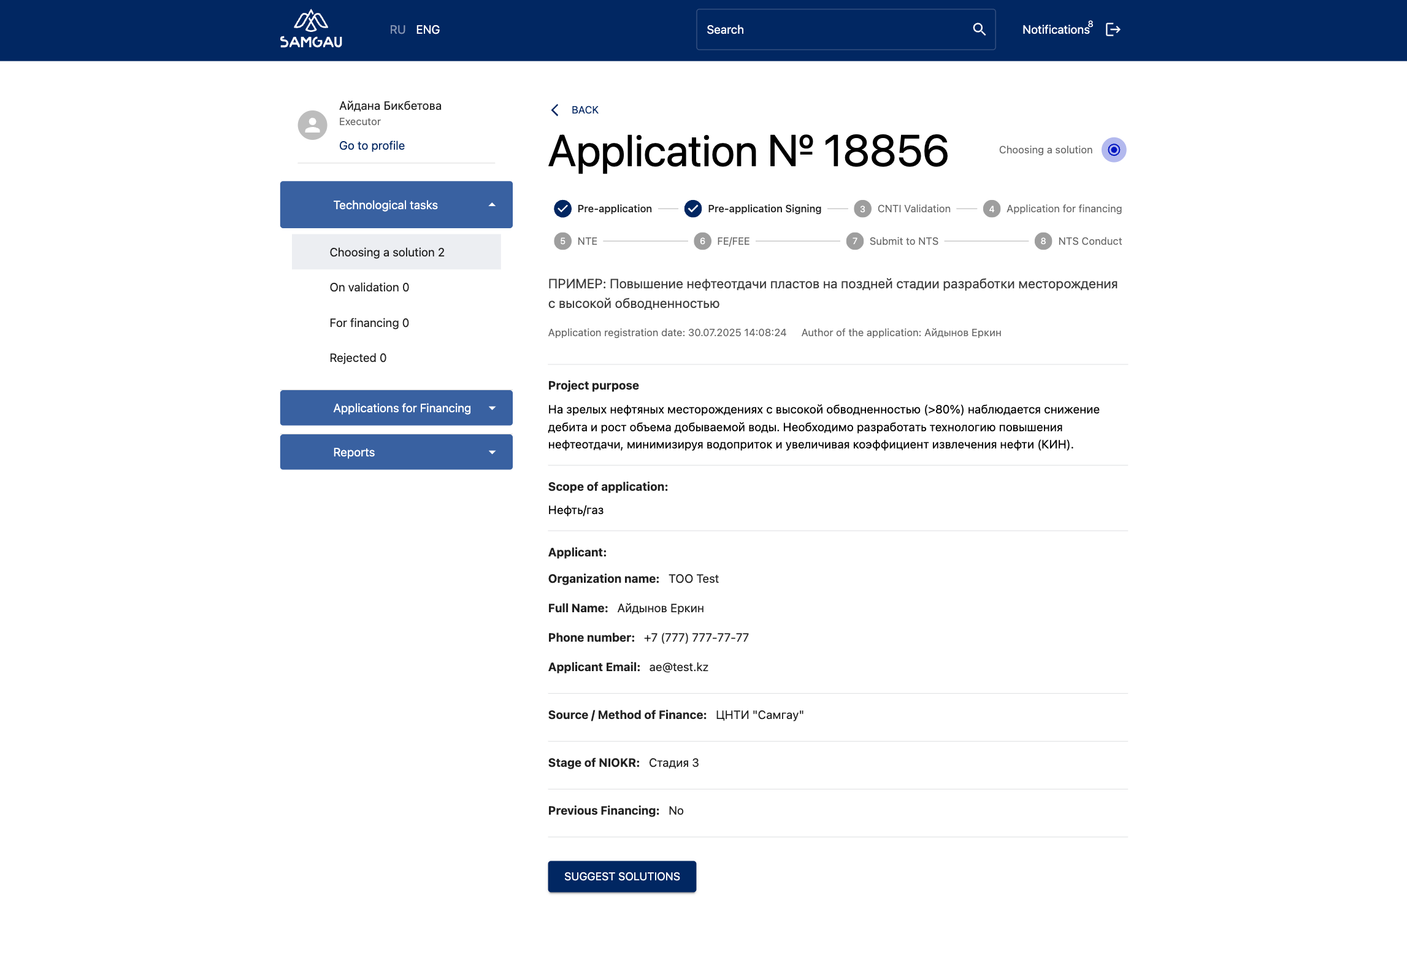Open the On validation list
This screenshot has height=957, width=1407.
click(369, 287)
